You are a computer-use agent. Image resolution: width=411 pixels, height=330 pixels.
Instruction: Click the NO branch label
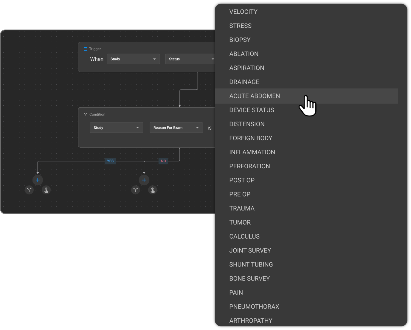coord(163,161)
